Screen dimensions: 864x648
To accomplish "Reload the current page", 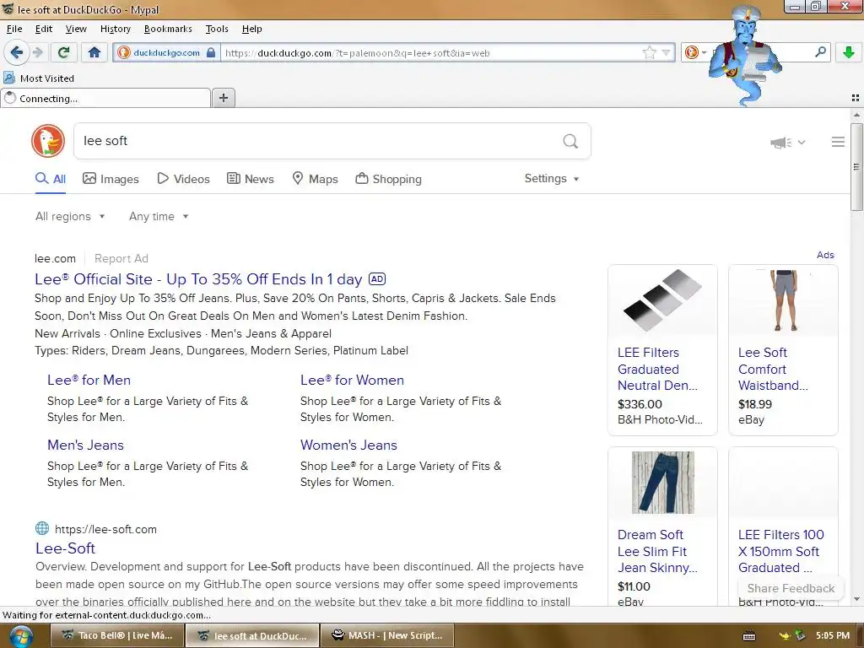I will point(63,53).
